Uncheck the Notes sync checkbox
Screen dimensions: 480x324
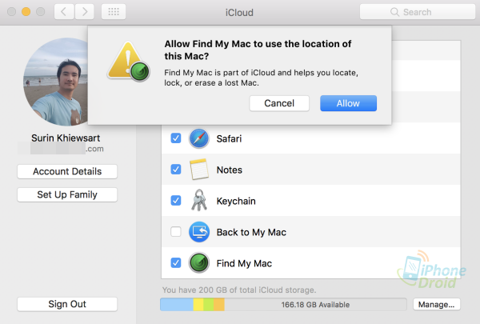175,170
